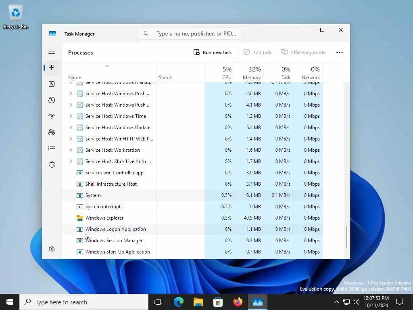Viewport: 413px width, 310px height.
Task: Expand Service Host: WinHTTP Web P...
Action: click(71, 139)
